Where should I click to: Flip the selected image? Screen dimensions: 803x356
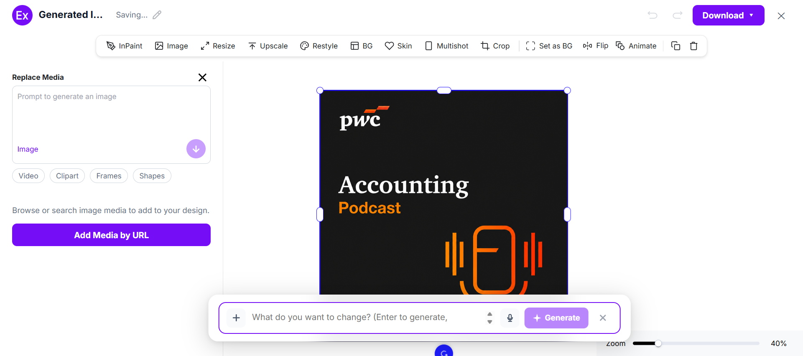click(x=596, y=46)
